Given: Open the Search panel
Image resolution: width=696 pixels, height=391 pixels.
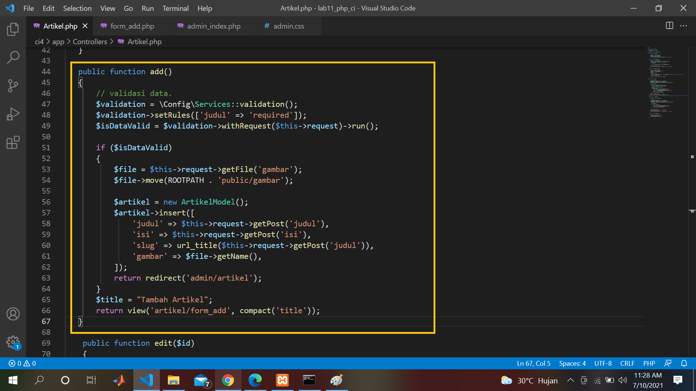Looking at the screenshot, I should [x=13, y=57].
